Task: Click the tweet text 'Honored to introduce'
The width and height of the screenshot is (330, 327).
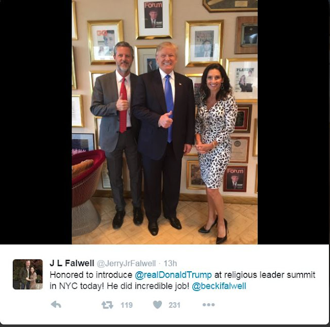Action: (91, 275)
